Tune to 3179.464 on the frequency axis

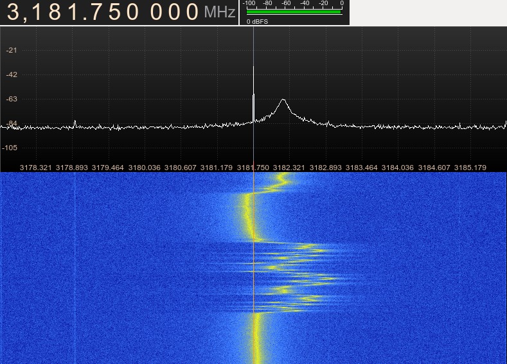[x=108, y=168]
